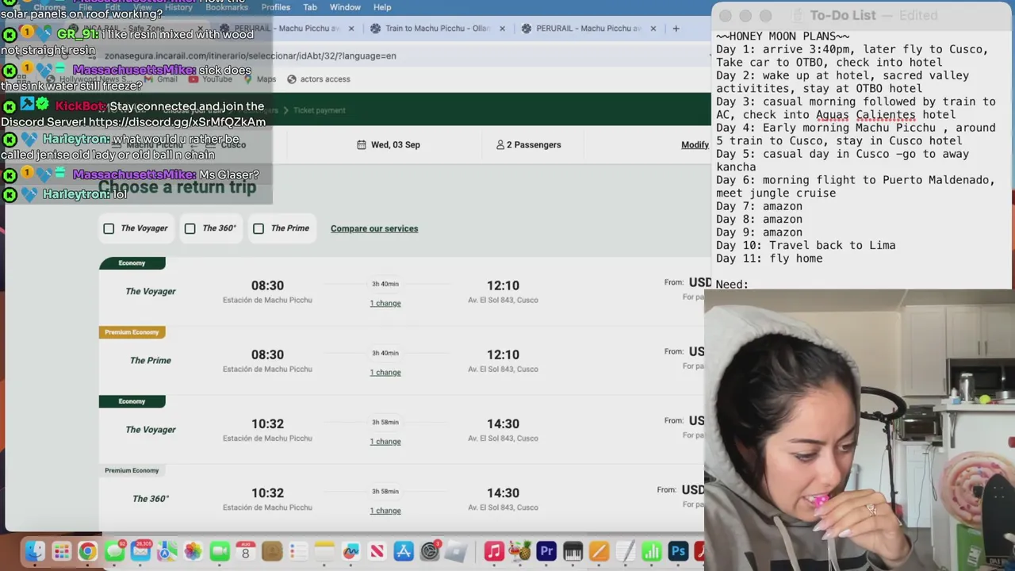Click 'Day 10: Travel back to Lima'
1015x571 pixels.
coord(806,246)
